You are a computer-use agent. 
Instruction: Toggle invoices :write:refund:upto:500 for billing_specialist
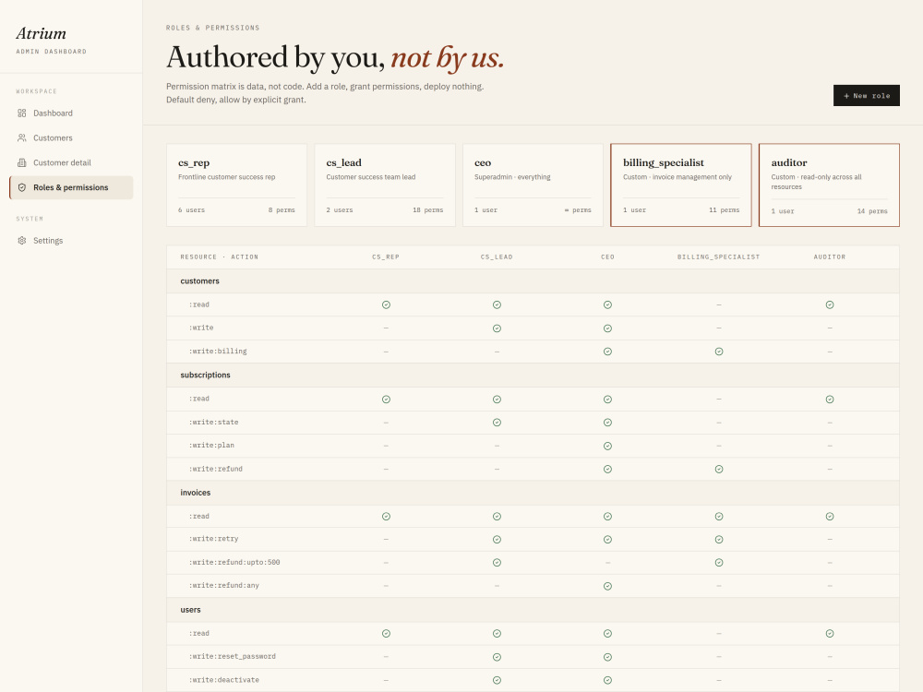[x=719, y=563]
